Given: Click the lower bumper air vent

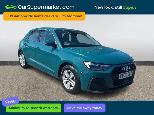Looking at the screenshot, I should pyautogui.click(x=97, y=84).
